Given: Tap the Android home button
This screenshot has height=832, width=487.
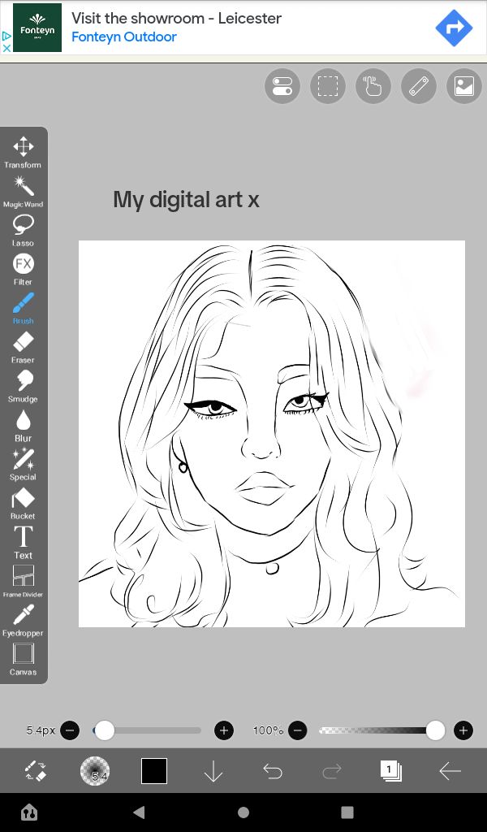Looking at the screenshot, I should click(243, 812).
